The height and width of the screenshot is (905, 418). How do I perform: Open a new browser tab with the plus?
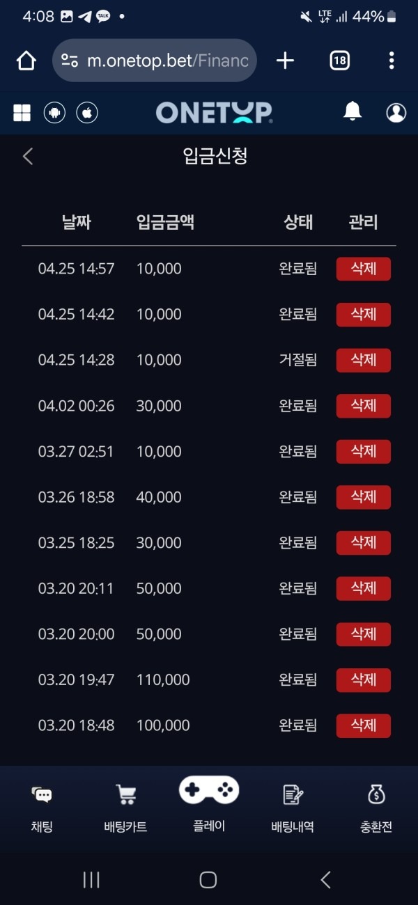pos(284,61)
